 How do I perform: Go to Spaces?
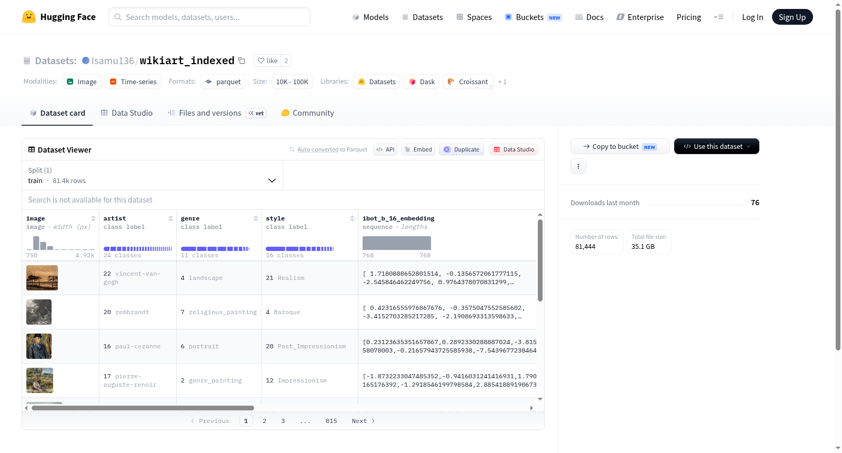pos(474,17)
